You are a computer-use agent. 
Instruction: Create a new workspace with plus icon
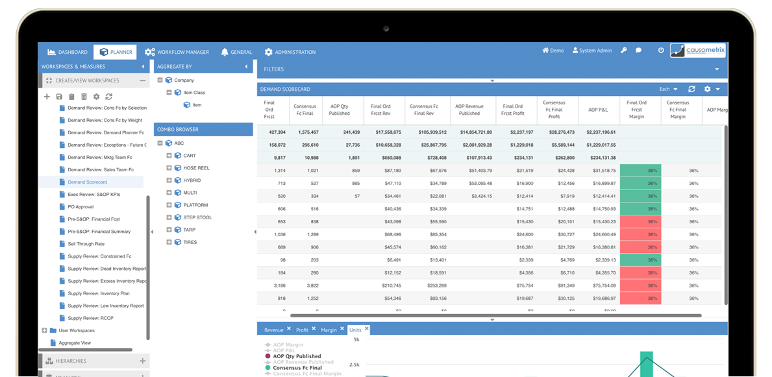pyautogui.click(x=48, y=96)
